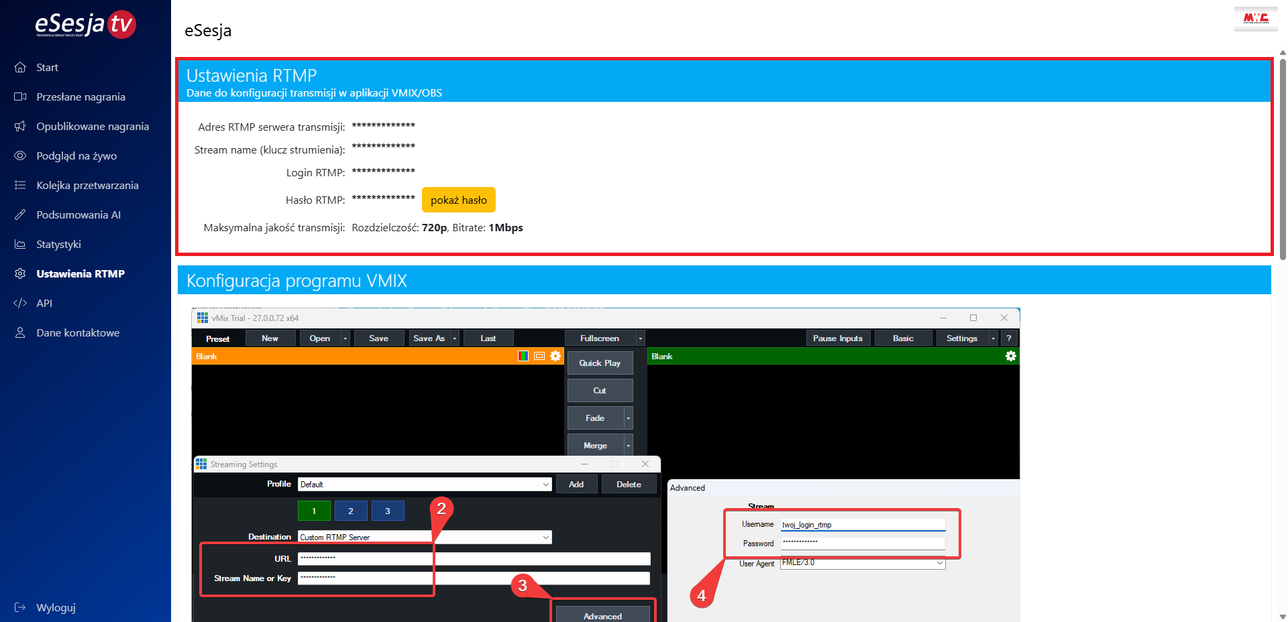Click the person icon for Dane kontaktowe
The image size is (1288, 622).
coord(20,332)
